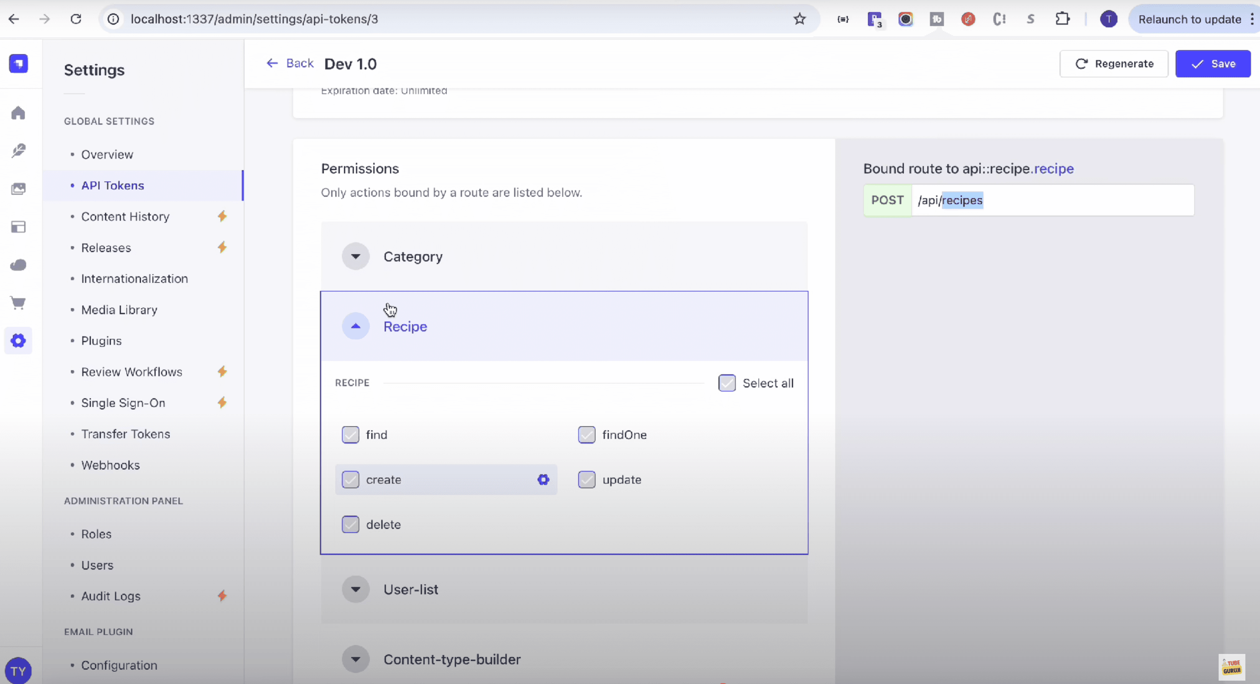Click lightning icon beside Content History
This screenshot has height=684, width=1260.
coord(222,216)
